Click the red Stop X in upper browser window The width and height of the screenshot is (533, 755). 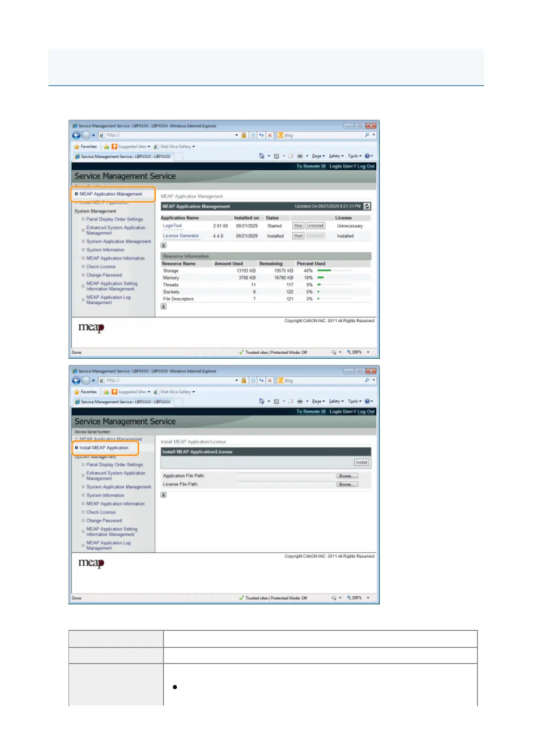coord(270,135)
